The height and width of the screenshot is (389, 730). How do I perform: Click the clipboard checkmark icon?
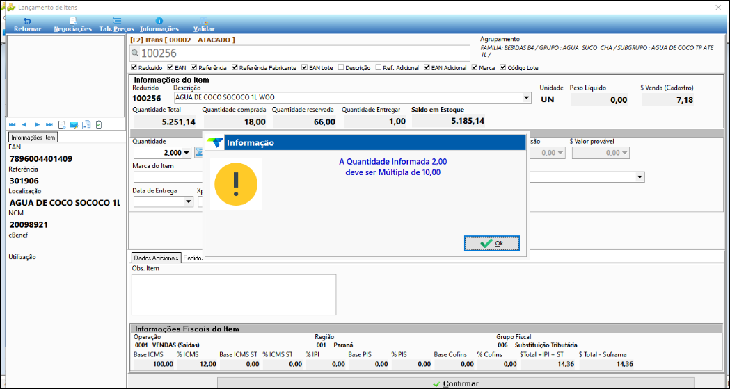(98, 124)
